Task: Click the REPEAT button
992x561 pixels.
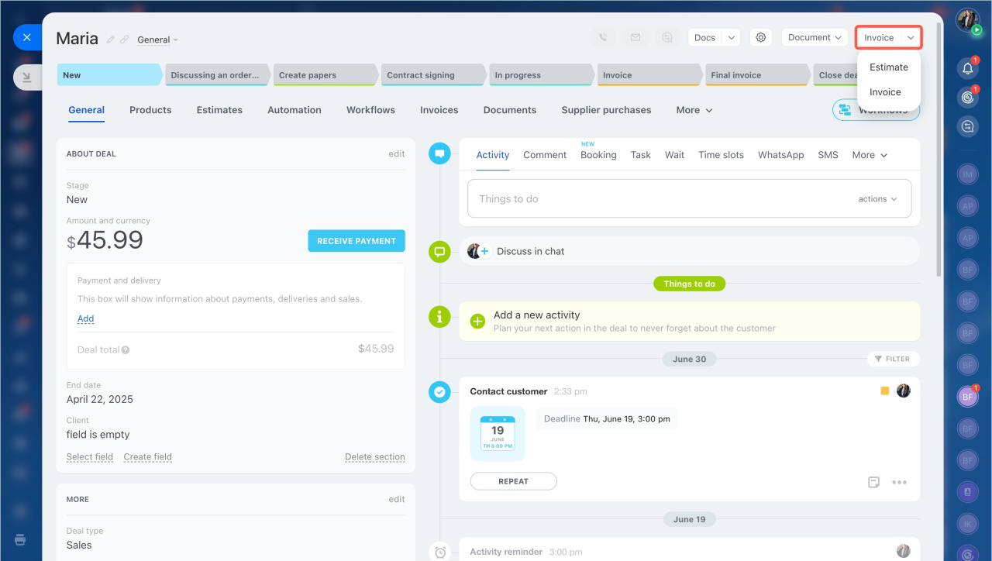Action: [x=513, y=481]
